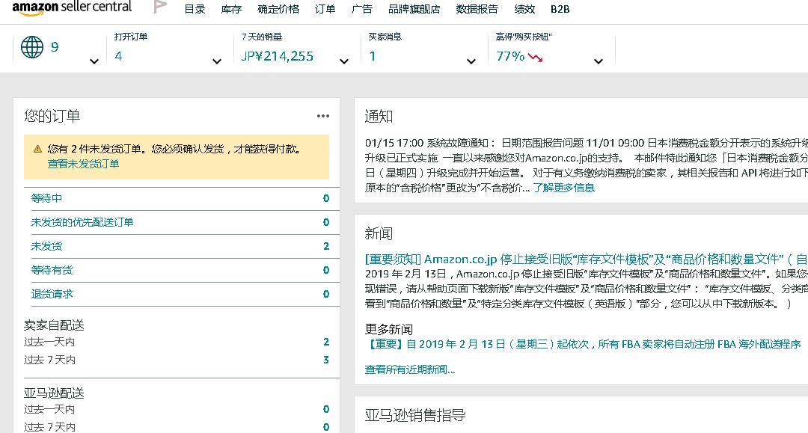Screen dimensions: 808x433
Task: Click the 亚马逊销售指导 heading
Action: pos(415,415)
